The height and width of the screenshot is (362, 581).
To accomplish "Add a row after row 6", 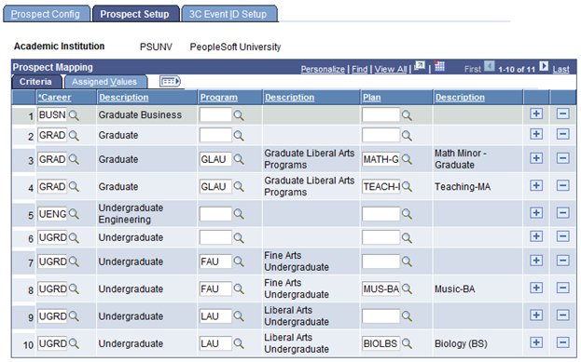I will pos(536,236).
